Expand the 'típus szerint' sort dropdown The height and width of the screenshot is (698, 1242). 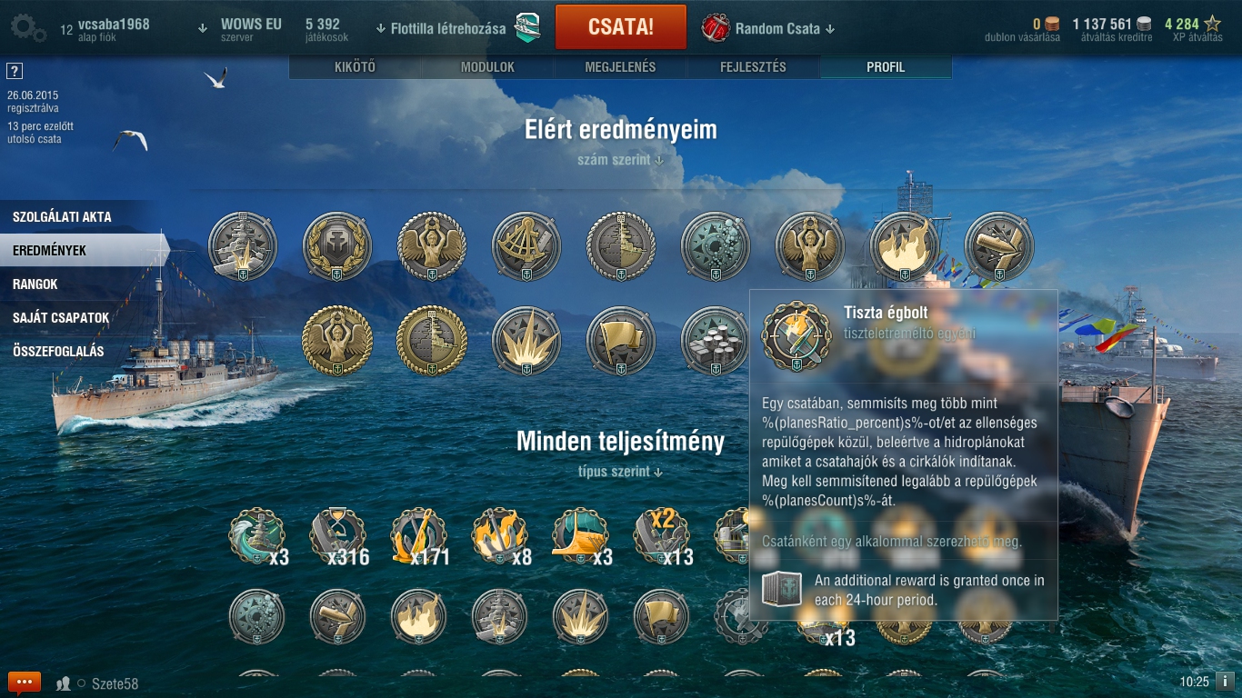coord(621,472)
